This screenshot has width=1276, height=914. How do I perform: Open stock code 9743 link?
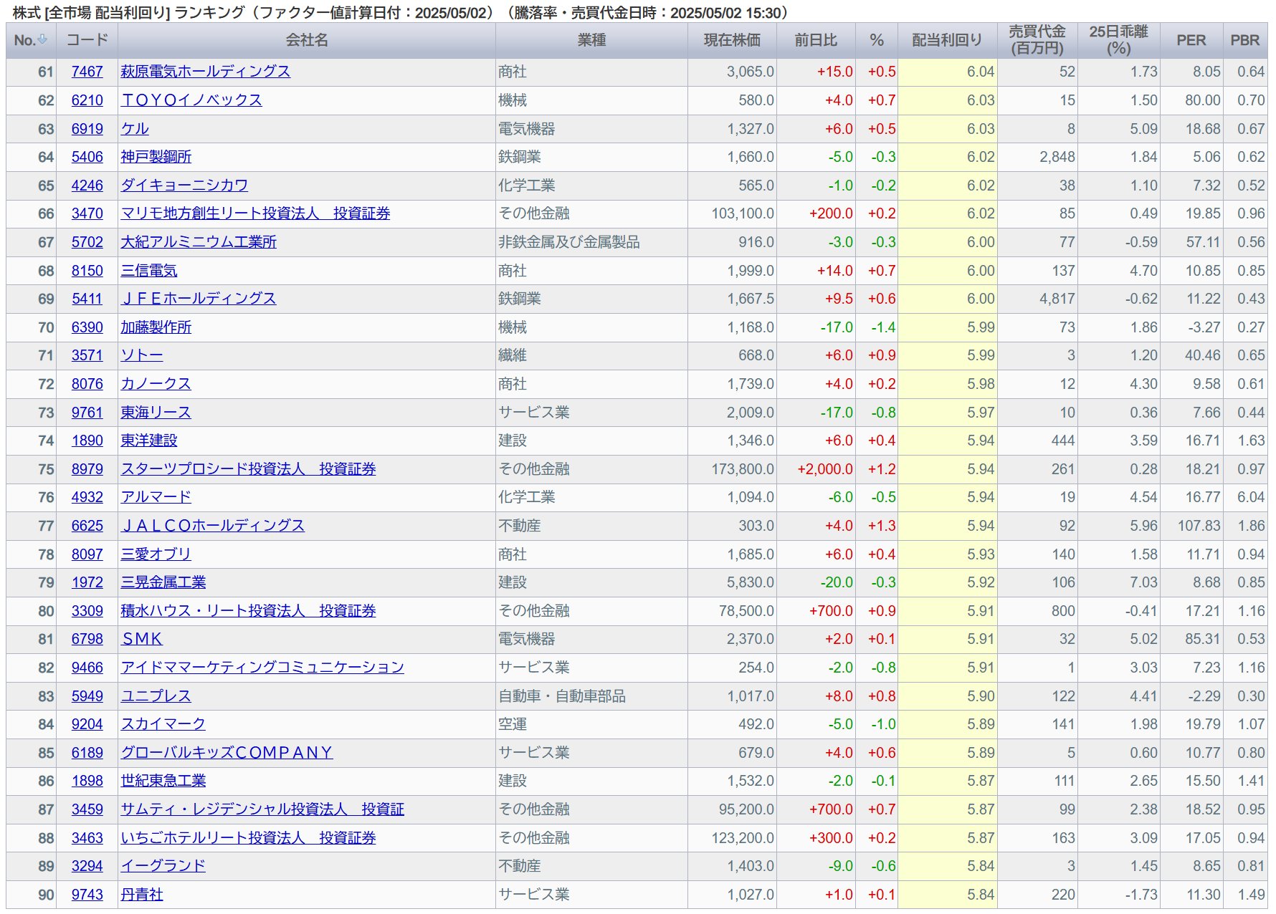(87, 895)
